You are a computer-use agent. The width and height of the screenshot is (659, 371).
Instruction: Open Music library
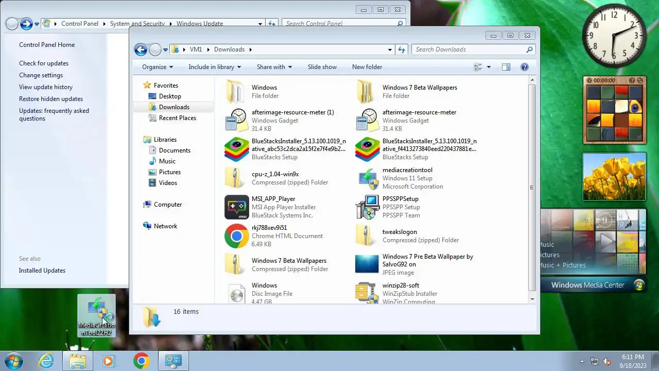[x=167, y=161]
